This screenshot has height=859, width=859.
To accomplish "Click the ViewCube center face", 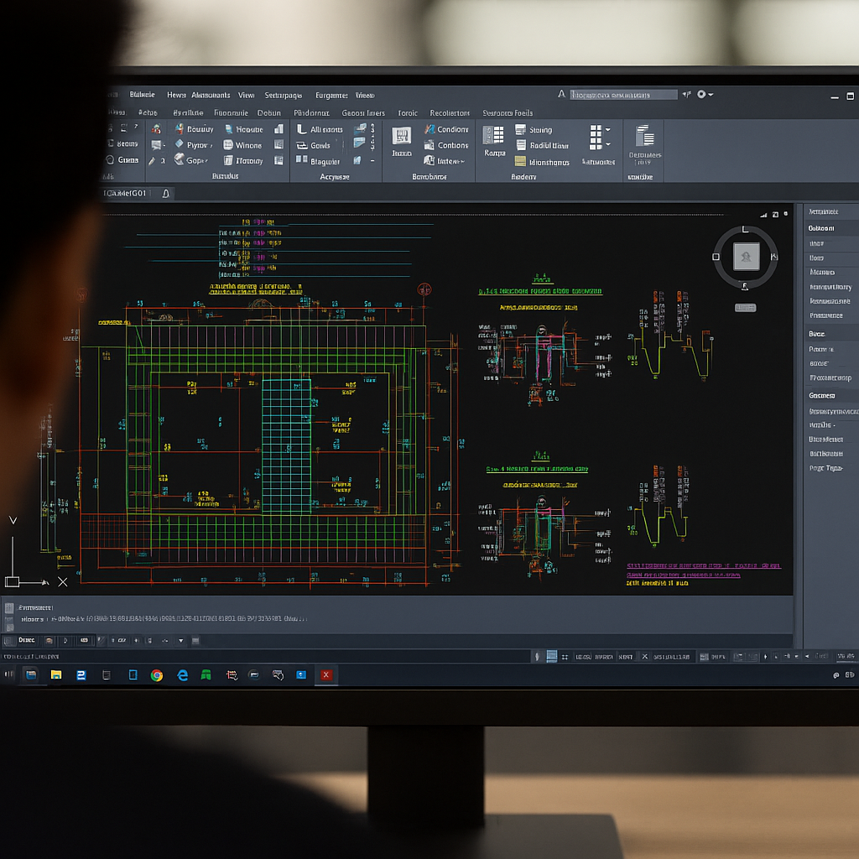I will tap(746, 257).
